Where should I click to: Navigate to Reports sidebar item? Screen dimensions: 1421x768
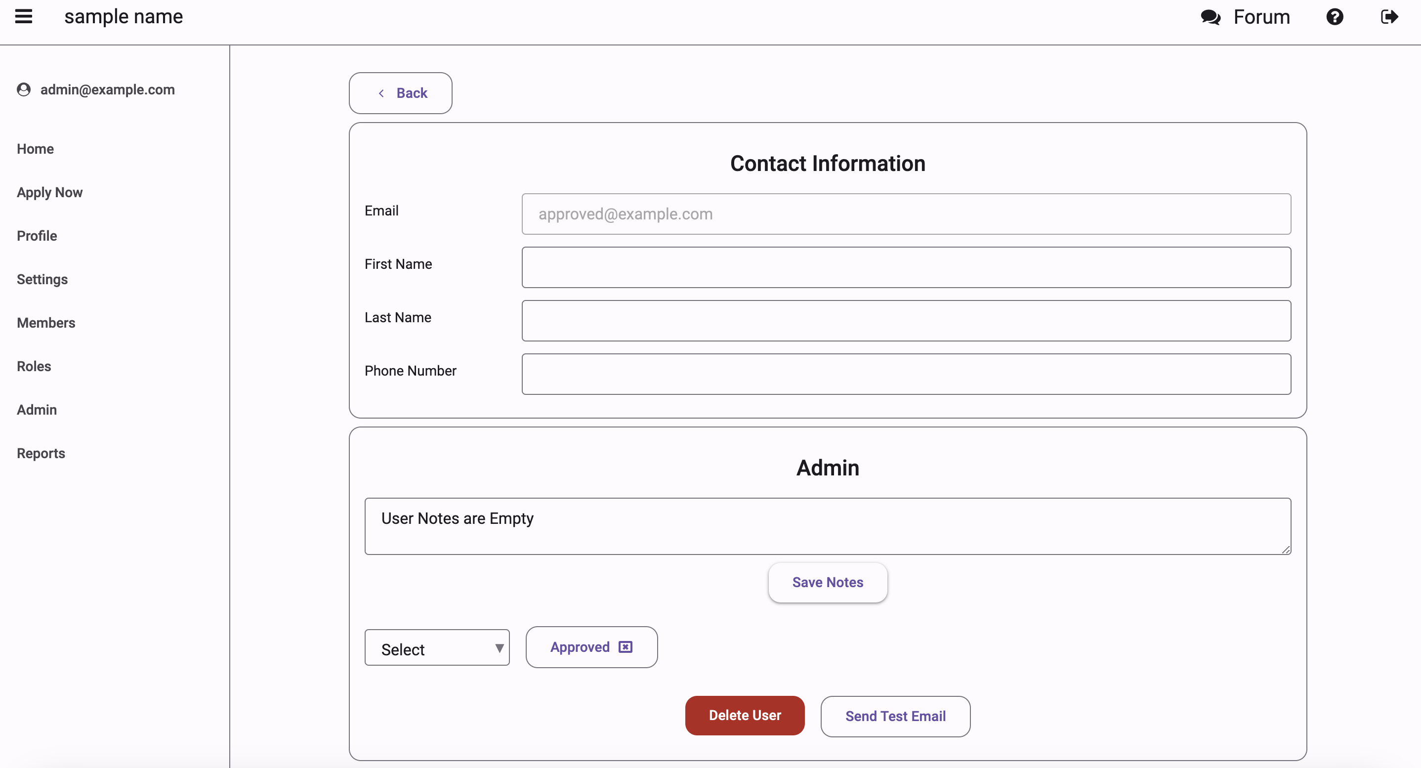coord(41,453)
